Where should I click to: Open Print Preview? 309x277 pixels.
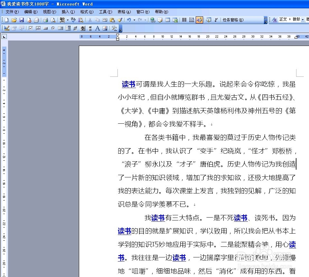coord(53,20)
